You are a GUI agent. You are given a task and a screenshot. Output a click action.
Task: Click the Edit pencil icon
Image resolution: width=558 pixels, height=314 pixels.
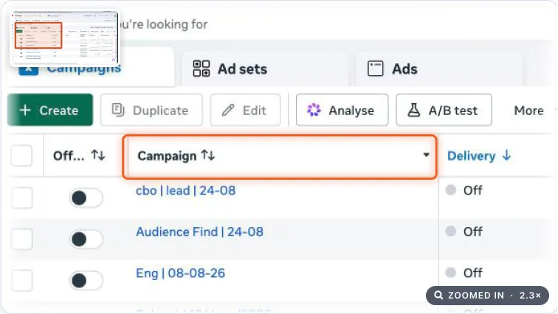coord(228,110)
